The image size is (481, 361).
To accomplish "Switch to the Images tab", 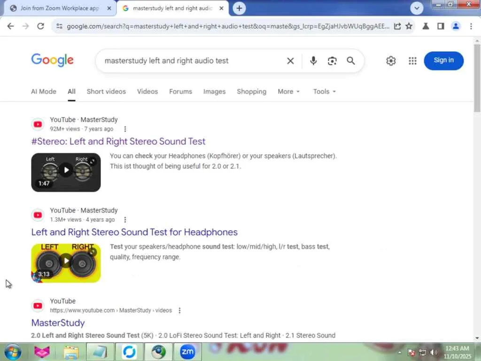I will 214,92.
